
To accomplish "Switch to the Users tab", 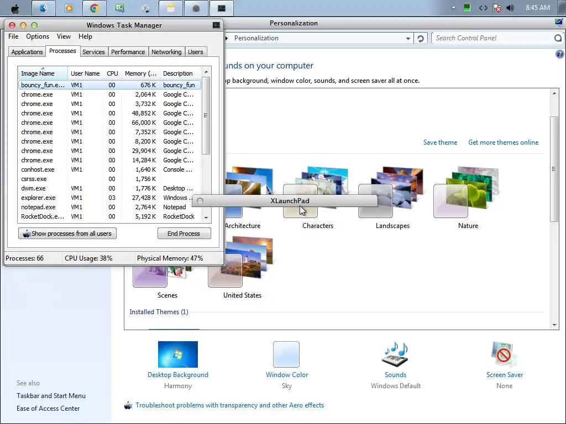I will (x=195, y=52).
